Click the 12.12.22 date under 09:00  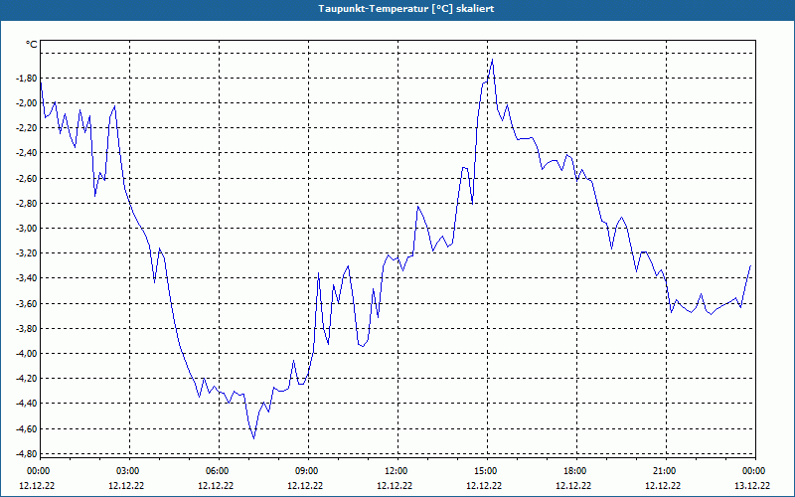click(305, 486)
